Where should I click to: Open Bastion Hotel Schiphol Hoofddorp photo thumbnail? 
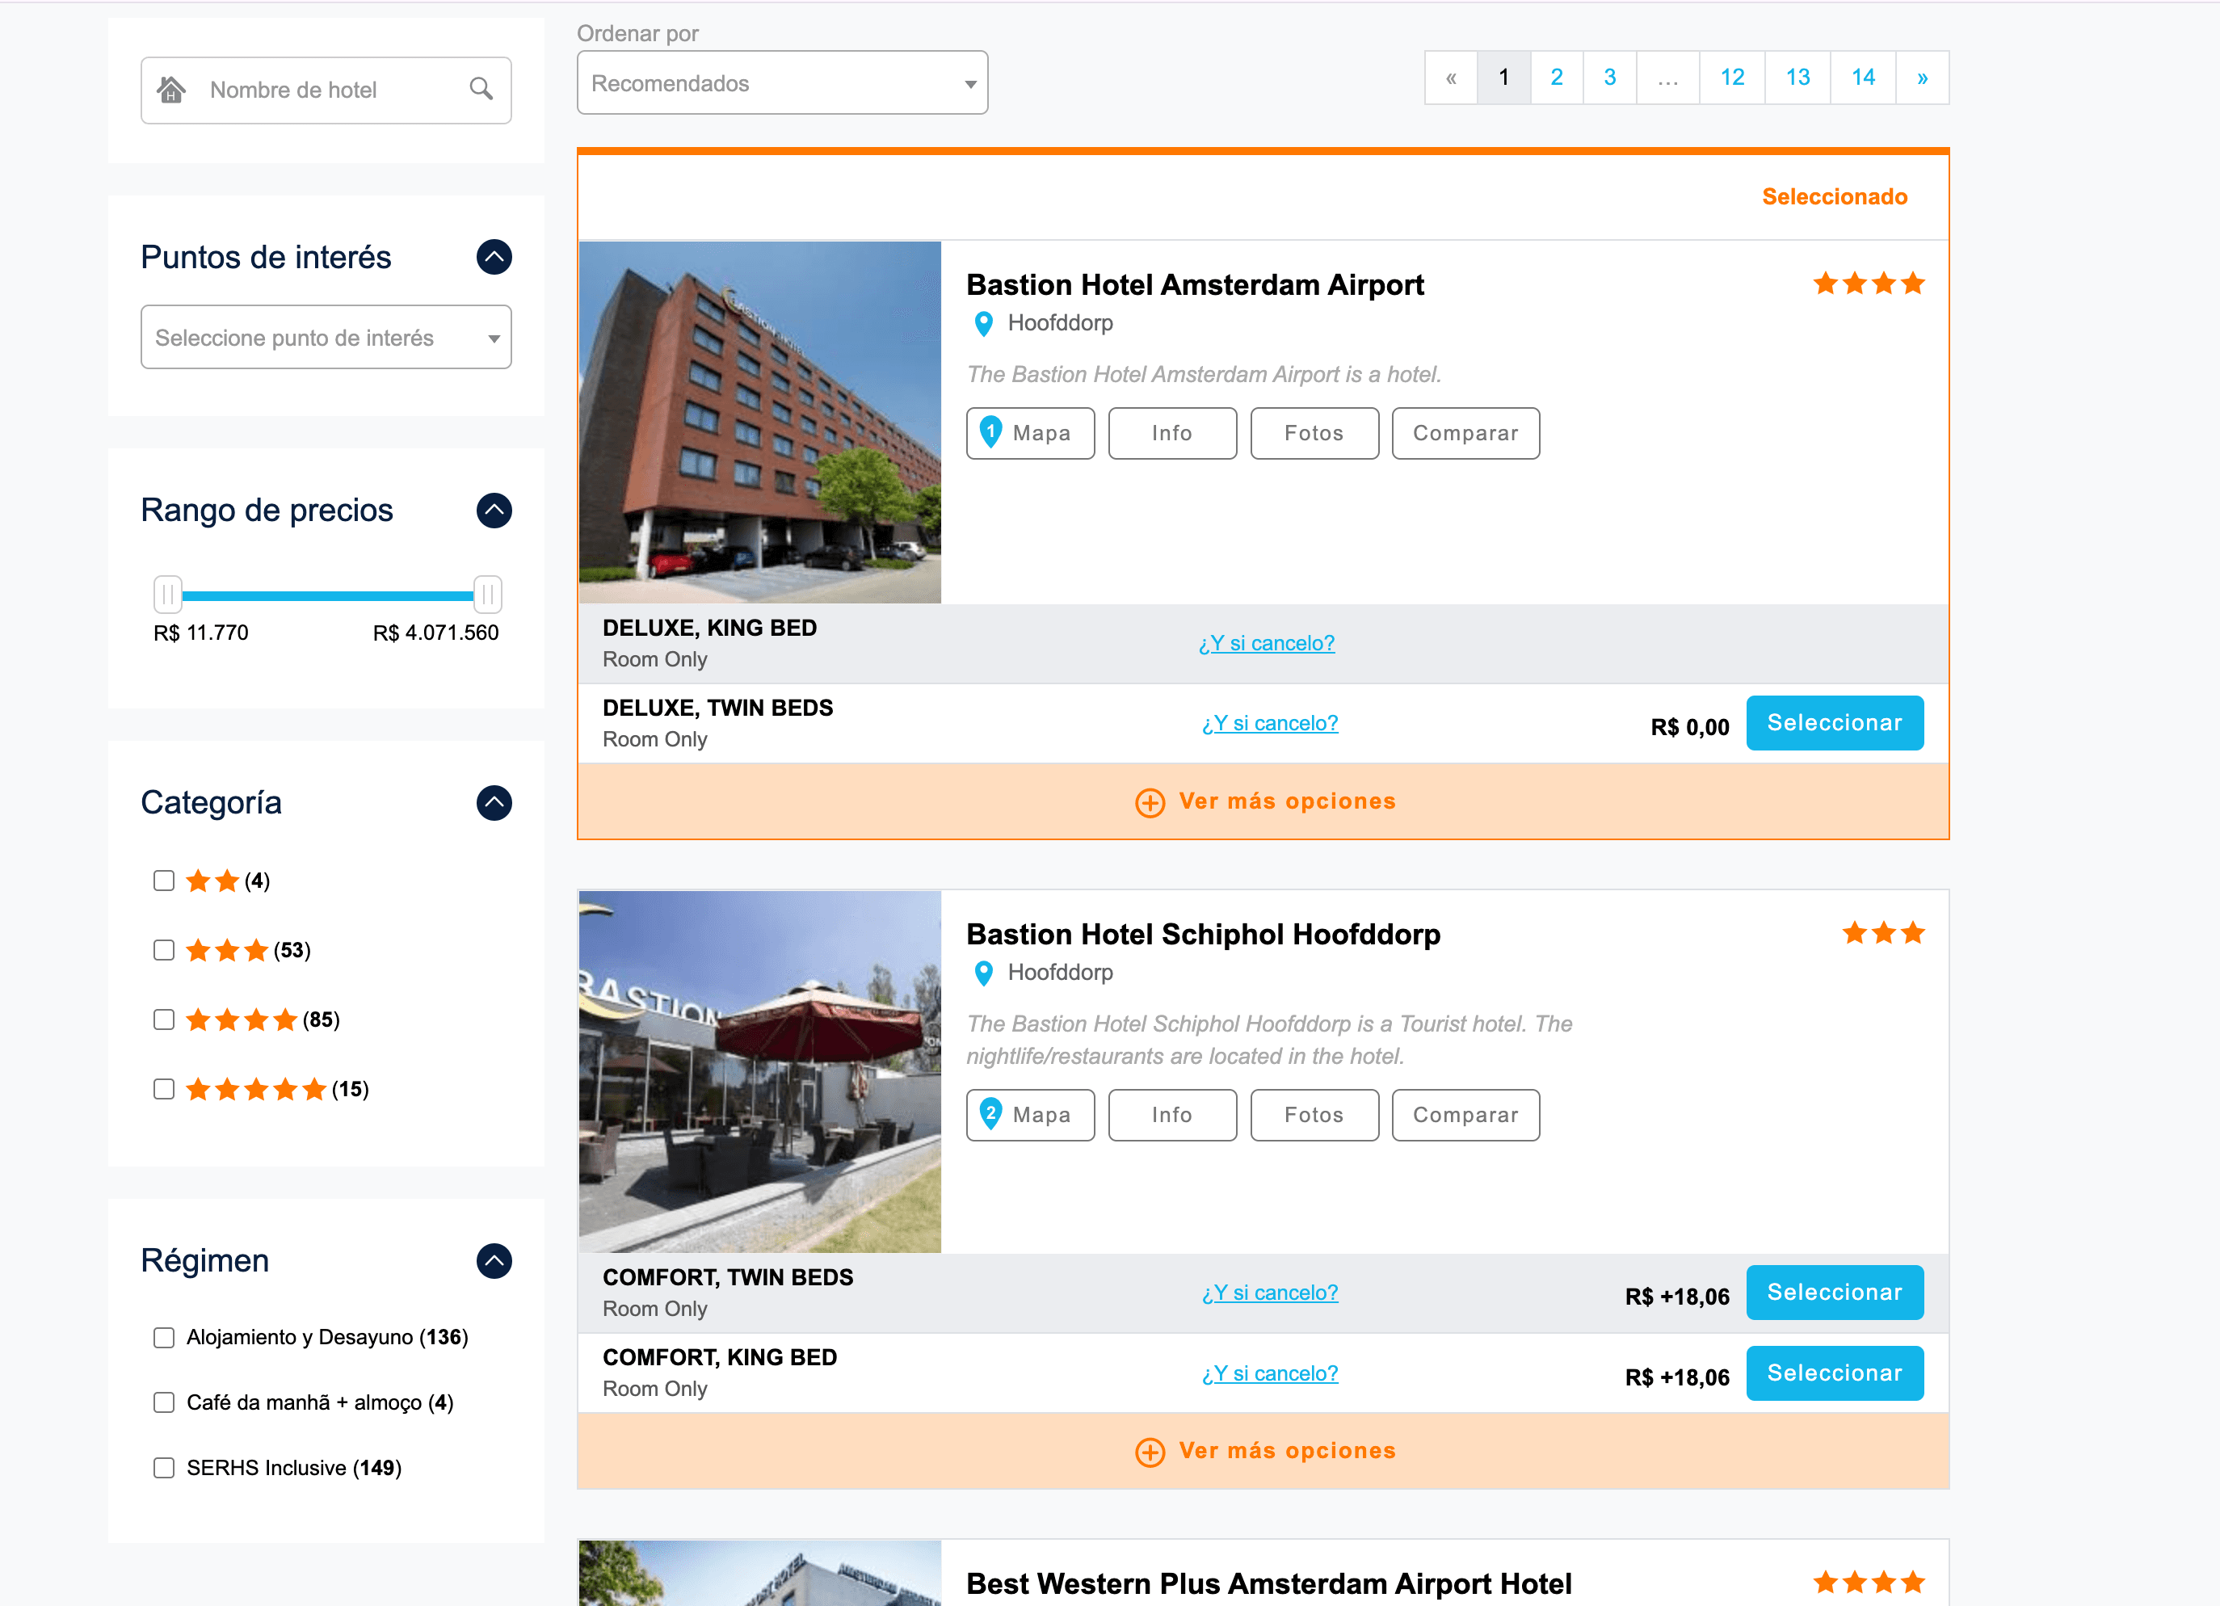(x=759, y=1072)
